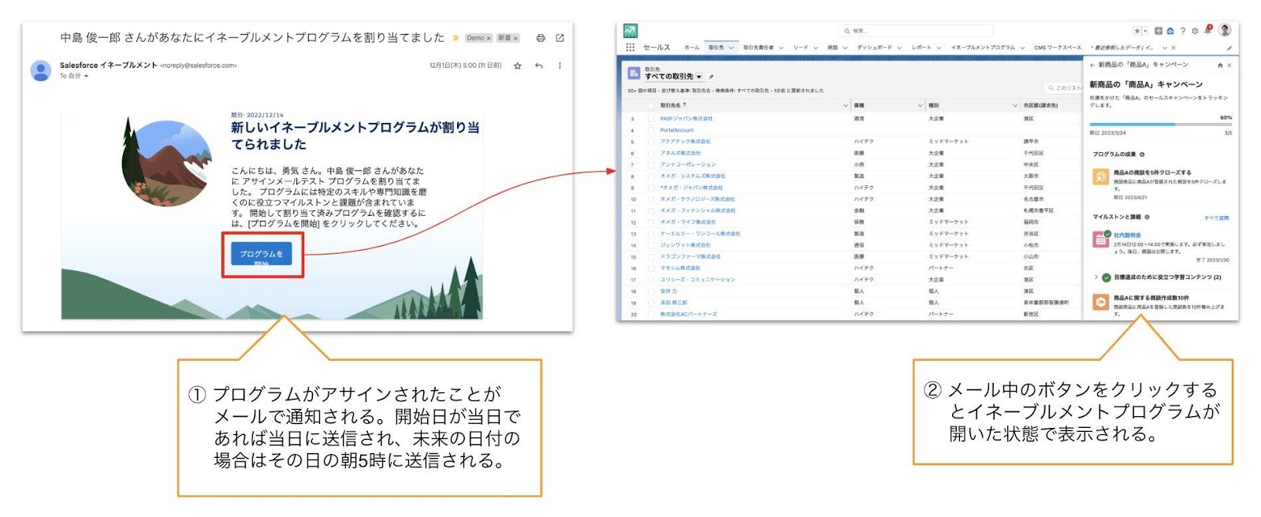
Task: Edit navigation bar with pencil icon
Action: (1229, 48)
